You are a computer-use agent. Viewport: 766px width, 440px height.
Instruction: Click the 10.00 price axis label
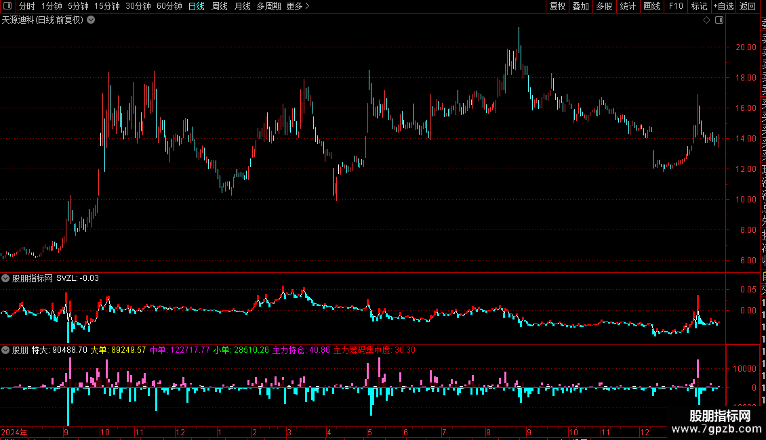(746, 200)
